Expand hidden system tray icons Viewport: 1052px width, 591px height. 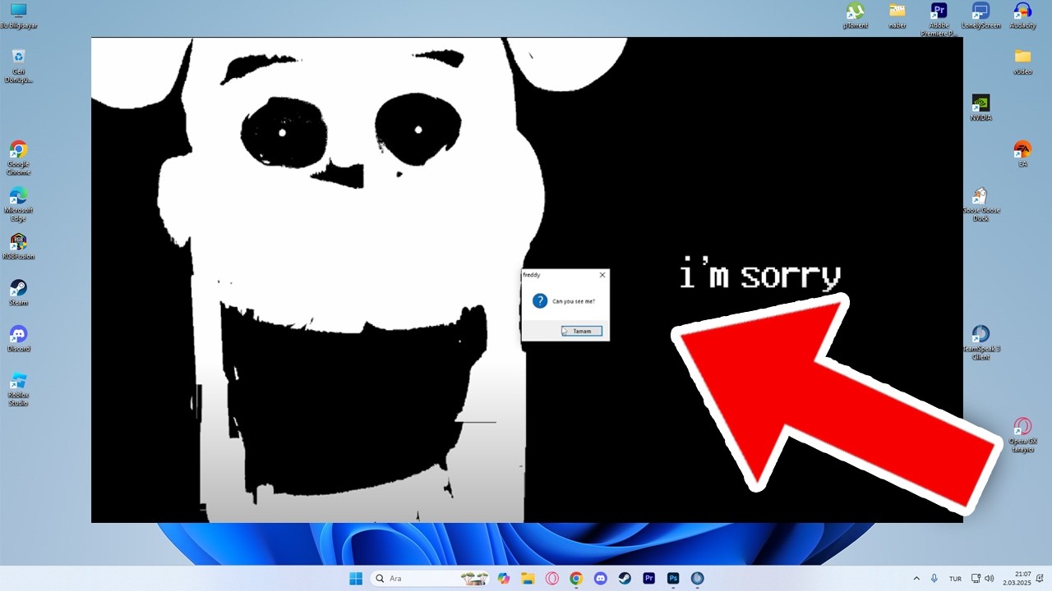917,579
